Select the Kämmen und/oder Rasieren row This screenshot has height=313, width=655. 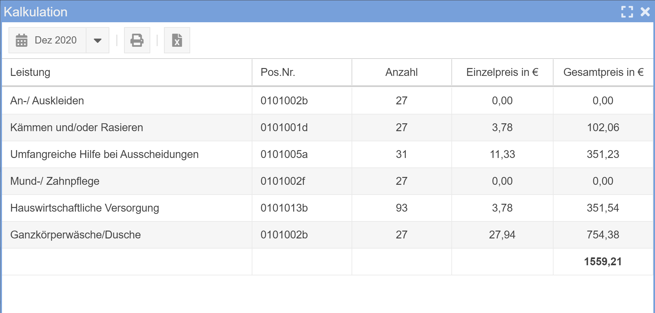tap(77, 128)
